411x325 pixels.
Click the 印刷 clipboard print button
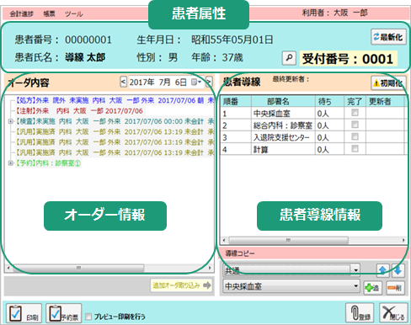(x=24, y=313)
